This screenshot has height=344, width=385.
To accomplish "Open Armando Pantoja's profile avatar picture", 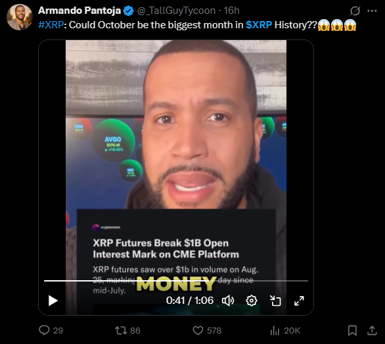I will pos(20,17).
